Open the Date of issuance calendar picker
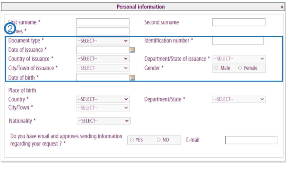 tap(133, 50)
